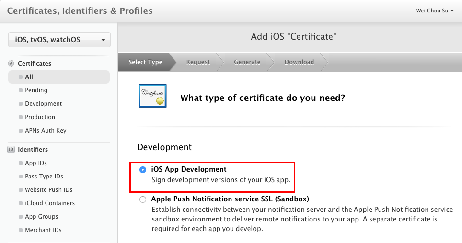Click the Certificates section checkmark icon
Viewport: 462px width, 243px height.
pyautogui.click(x=12, y=64)
